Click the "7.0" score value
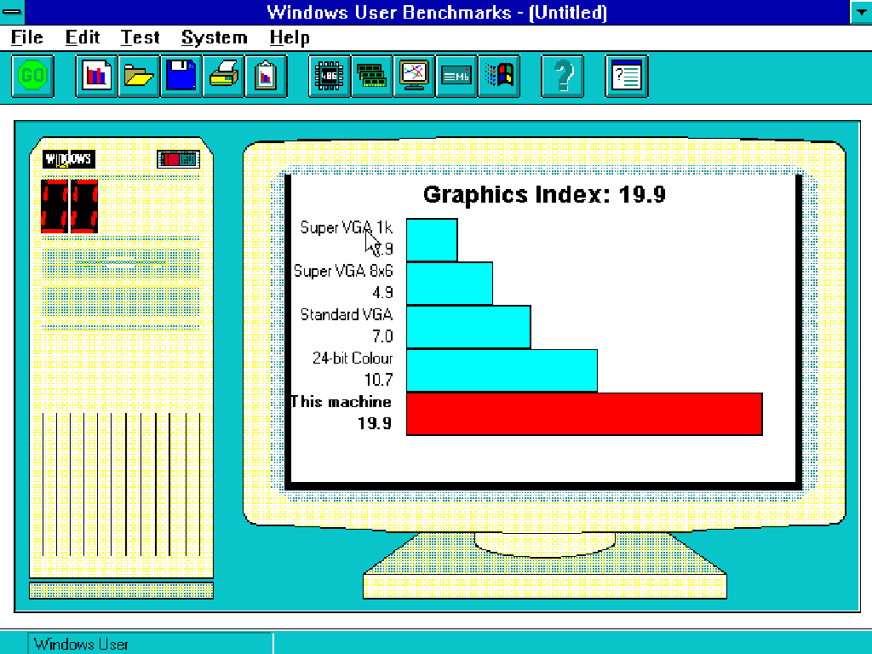 point(382,336)
